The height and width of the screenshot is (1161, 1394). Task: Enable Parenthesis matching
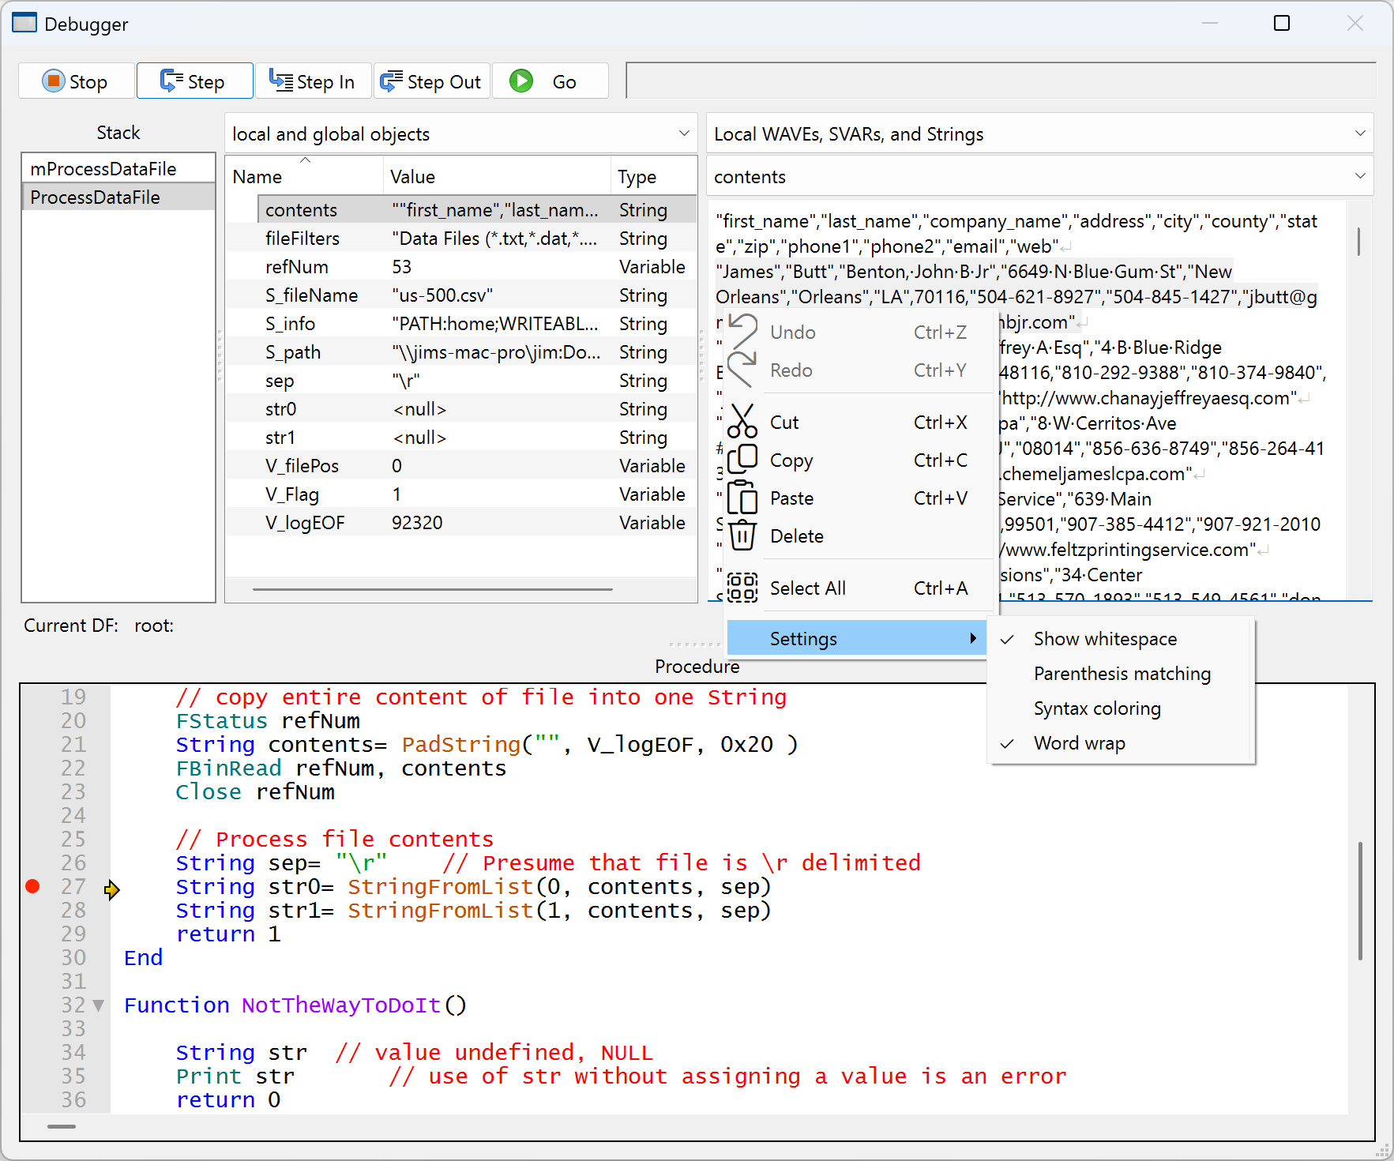[x=1122, y=673]
